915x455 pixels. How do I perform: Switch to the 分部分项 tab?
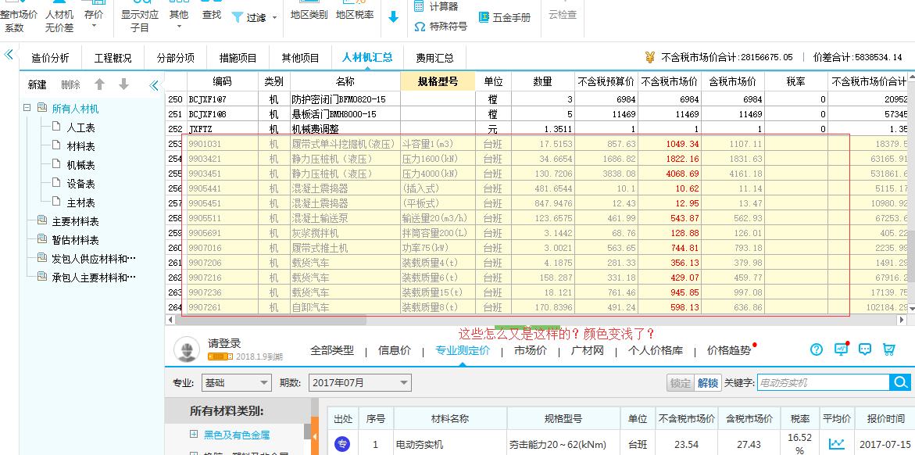tap(176, 58)
